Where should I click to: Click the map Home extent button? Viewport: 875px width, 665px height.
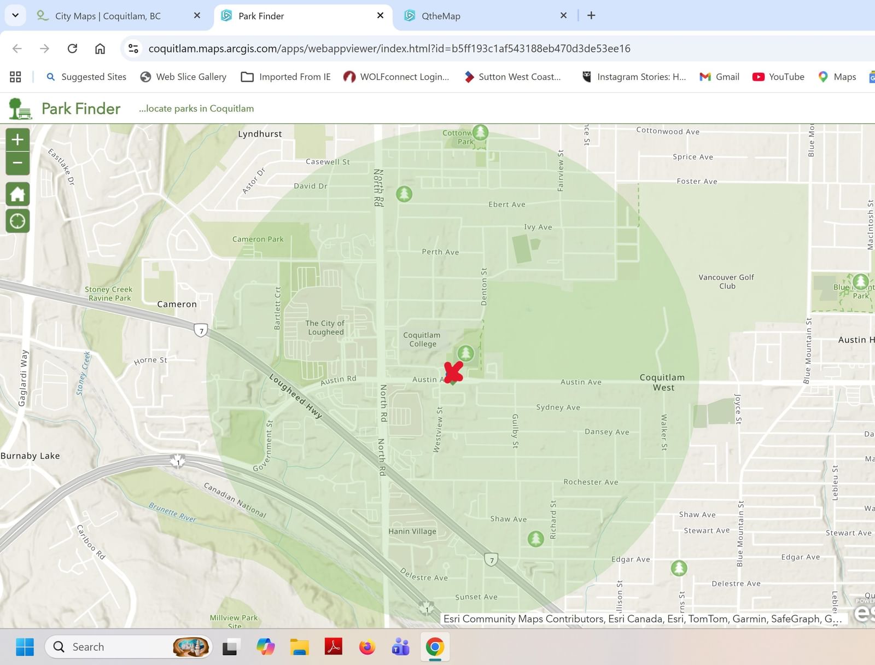click(x=17, y=194)
